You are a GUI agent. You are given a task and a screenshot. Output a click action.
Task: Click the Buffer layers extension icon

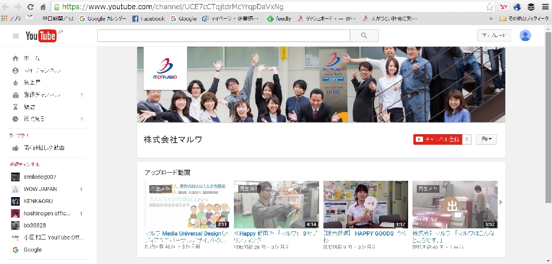pos(531,7)
